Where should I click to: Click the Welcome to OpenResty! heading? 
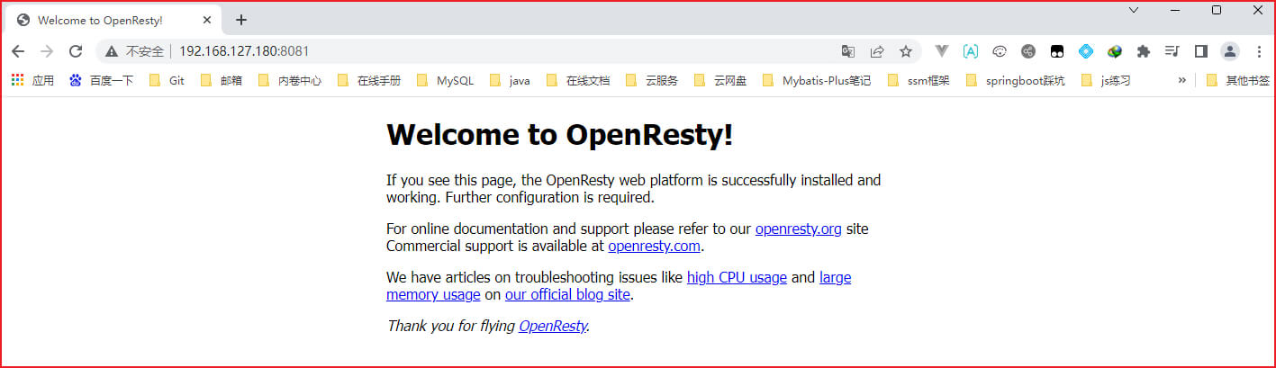[559, 135]
